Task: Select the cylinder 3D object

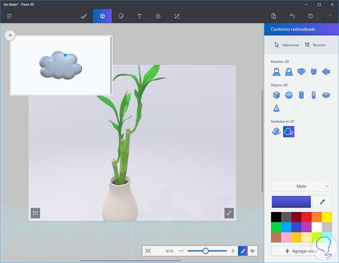Action: (x=301, y=95)
